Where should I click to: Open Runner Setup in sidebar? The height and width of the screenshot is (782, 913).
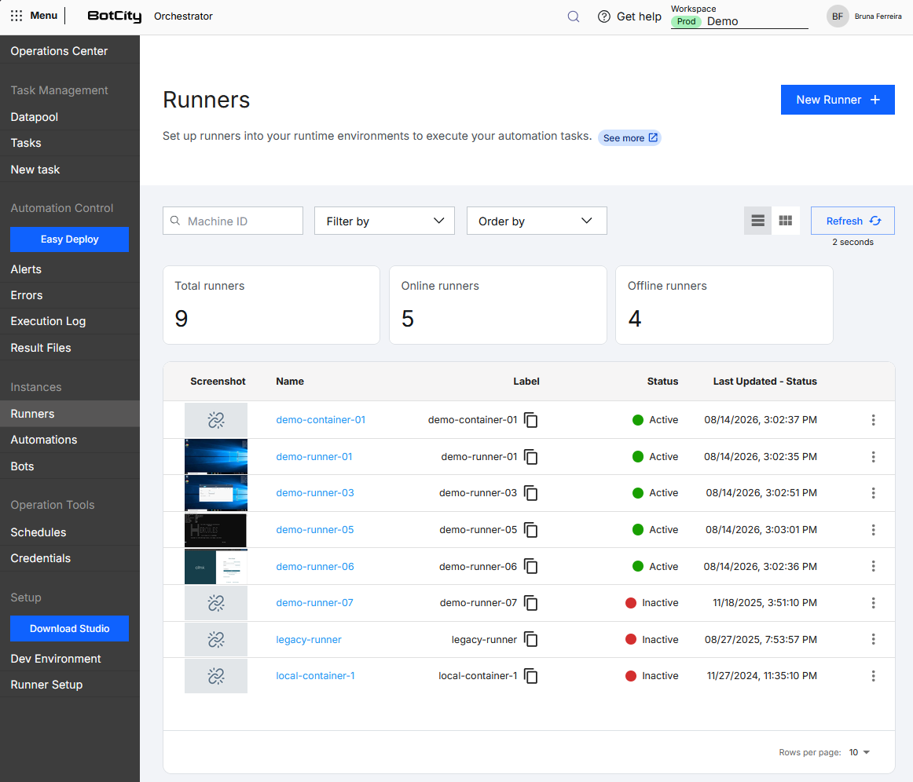coord(46,685)
